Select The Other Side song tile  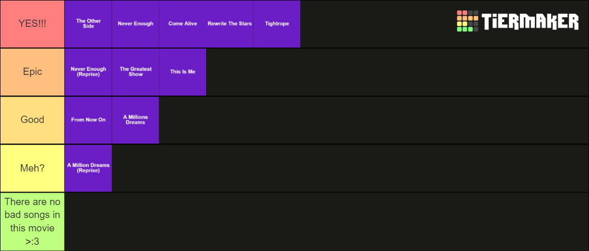coord(88,24)
